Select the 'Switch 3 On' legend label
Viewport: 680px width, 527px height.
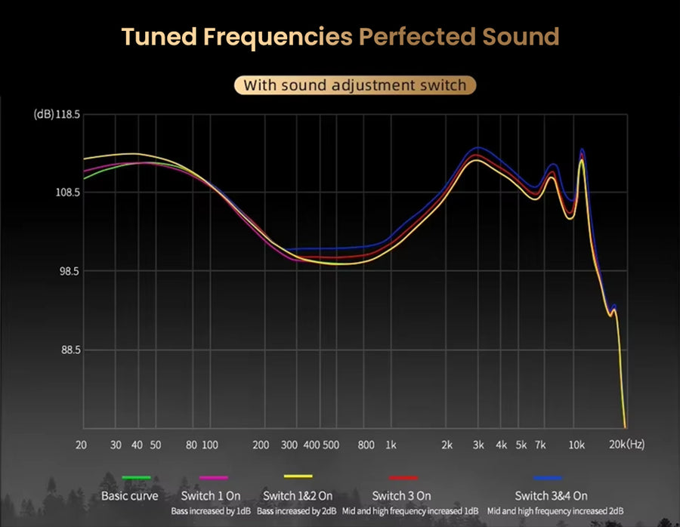tap(401, 496)
